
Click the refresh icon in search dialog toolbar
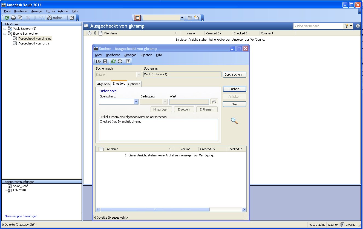(x=113, y=61)
